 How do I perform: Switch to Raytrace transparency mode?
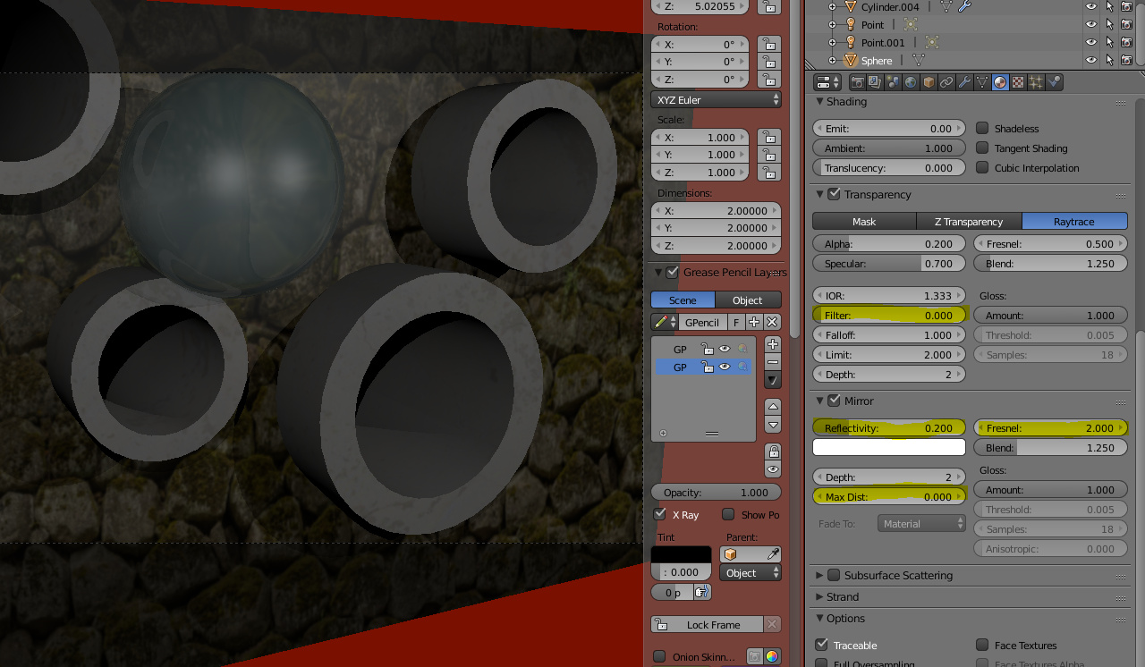(1074, 221)
